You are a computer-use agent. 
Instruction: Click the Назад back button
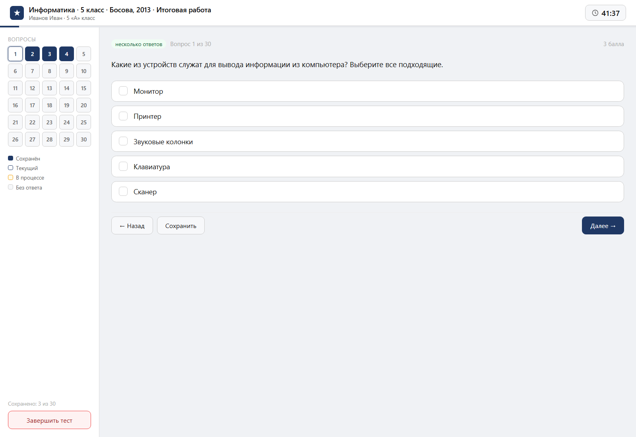tap(132, 226)
